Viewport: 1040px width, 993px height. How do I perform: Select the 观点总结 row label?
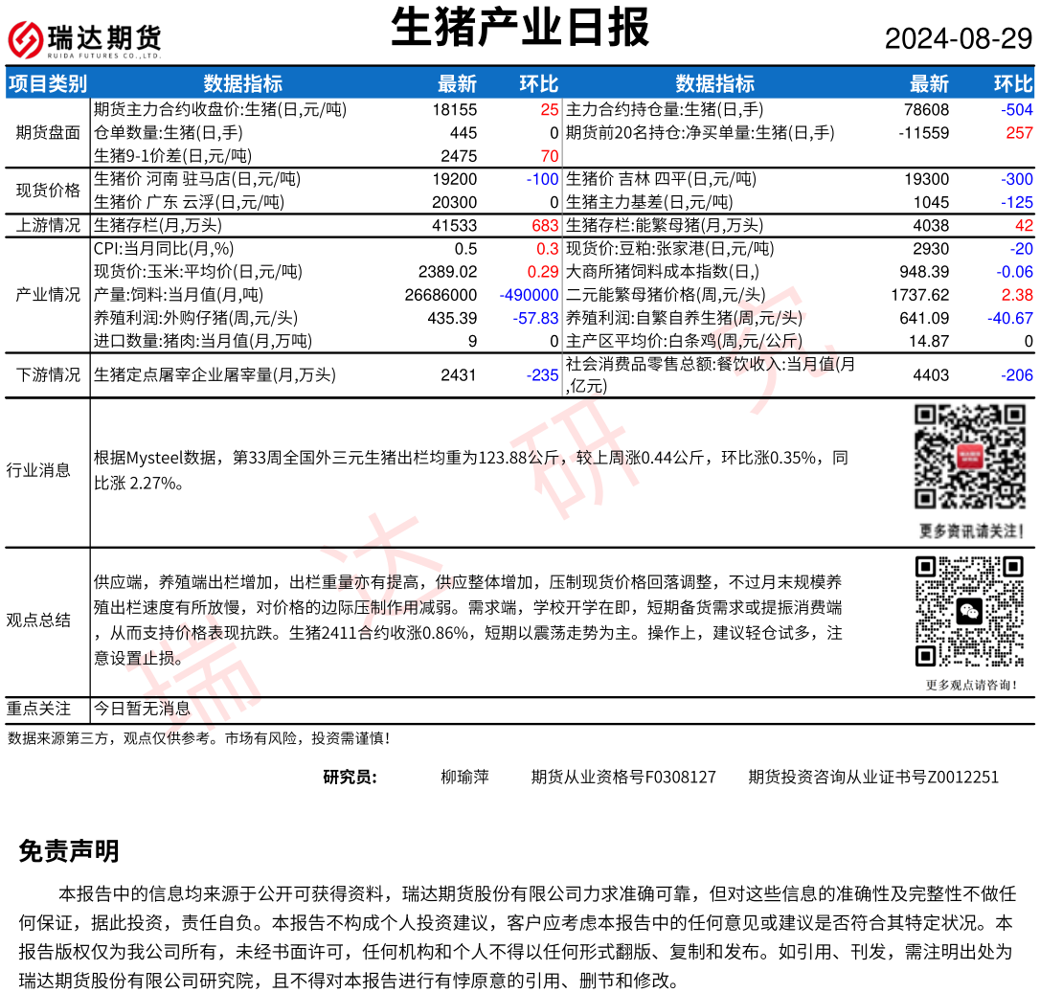coord(38,621)
